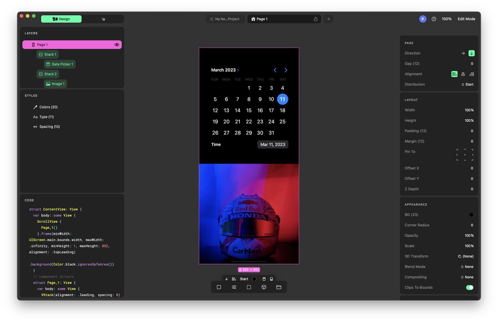Go to previous month in calendar
Image resolution: width=498 pixels, height=323 pixels.
point(275,70)
